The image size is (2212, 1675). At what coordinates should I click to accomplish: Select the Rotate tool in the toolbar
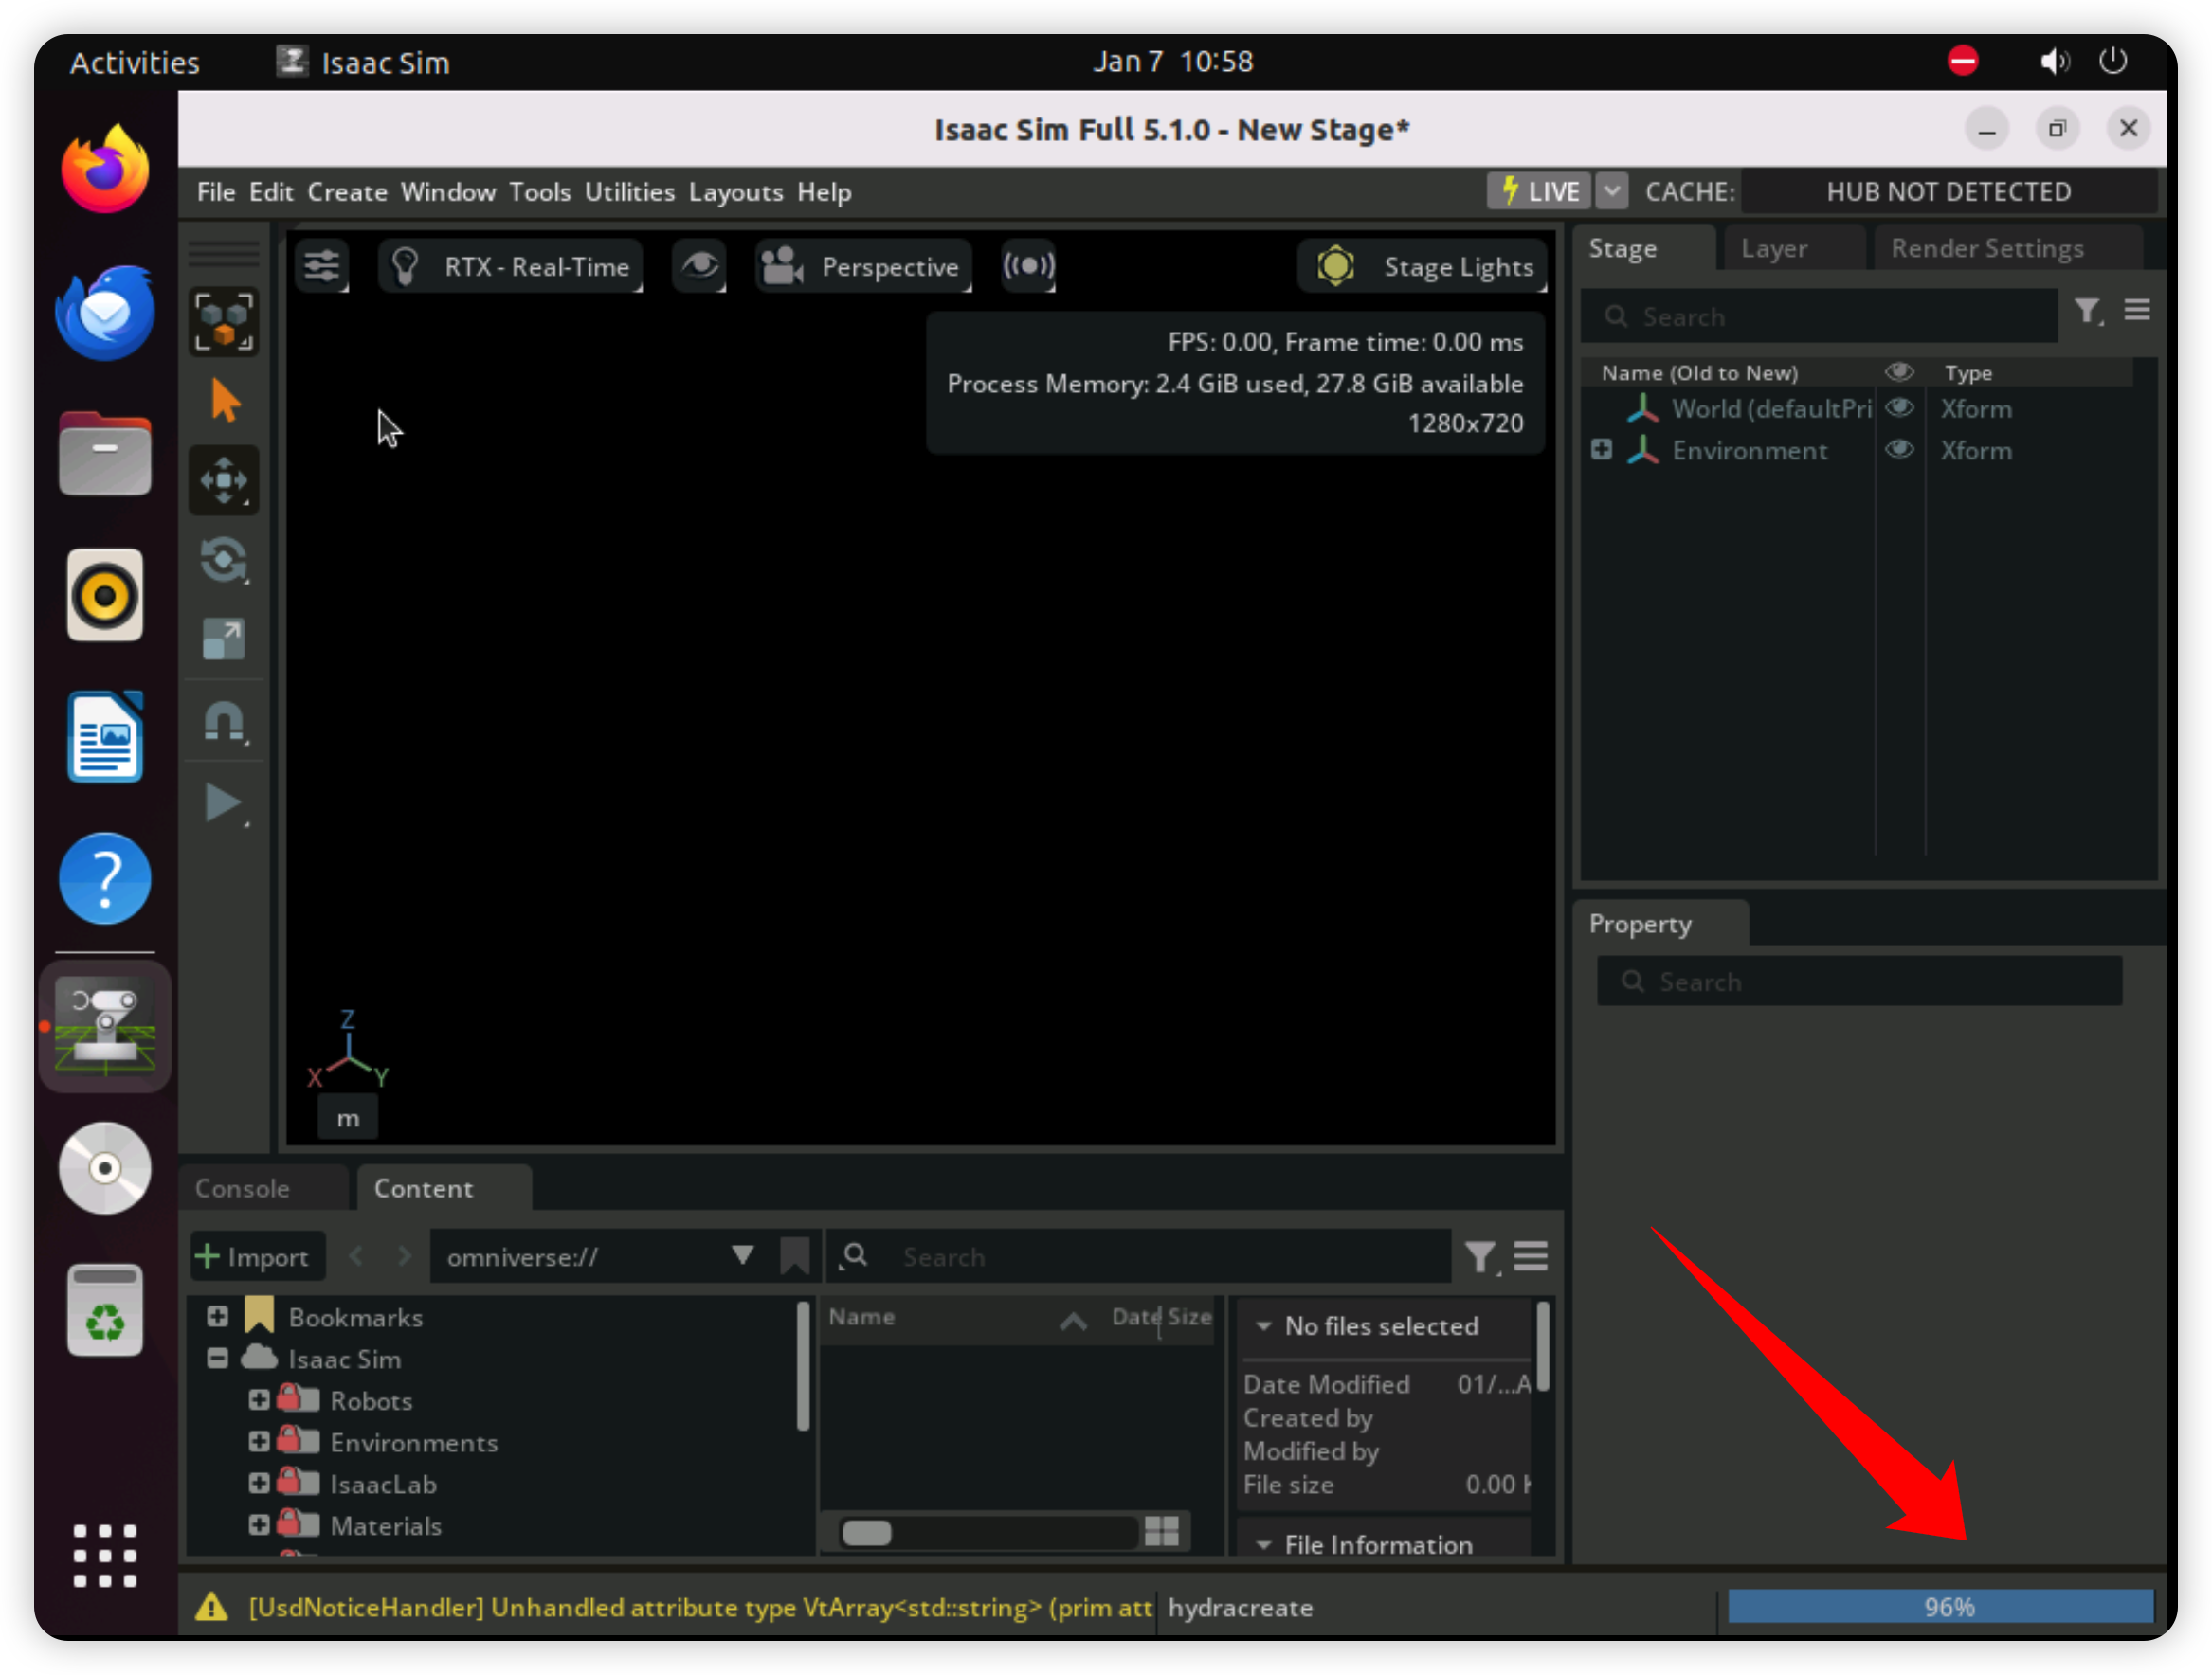[223, 560]
